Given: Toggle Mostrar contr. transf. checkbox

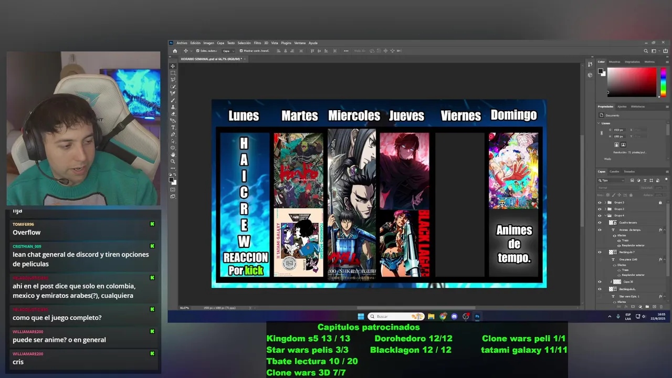Looking at the screenshot, I should point(241,51).
